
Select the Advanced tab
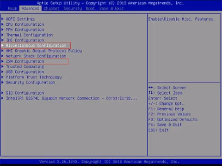[x=31, y=8]
